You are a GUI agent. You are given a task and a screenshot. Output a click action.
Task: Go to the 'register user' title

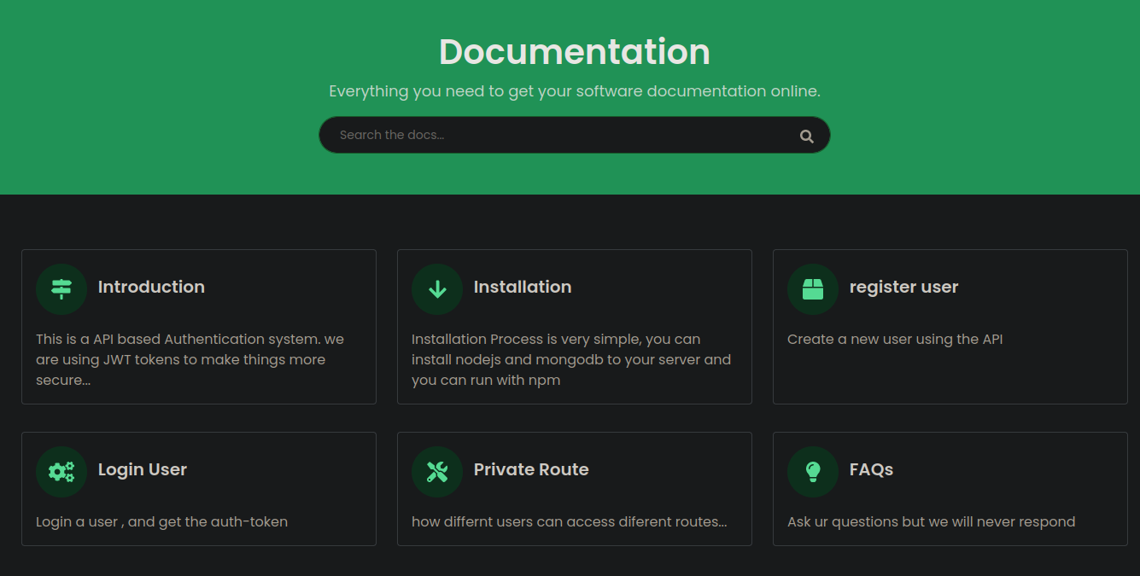[903, 288]
